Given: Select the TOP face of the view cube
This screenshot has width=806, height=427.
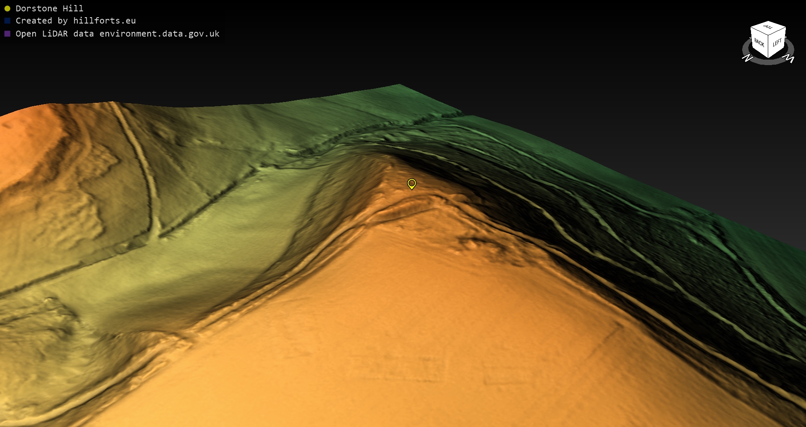Looking at the screenshot, I should pos(768,27).
